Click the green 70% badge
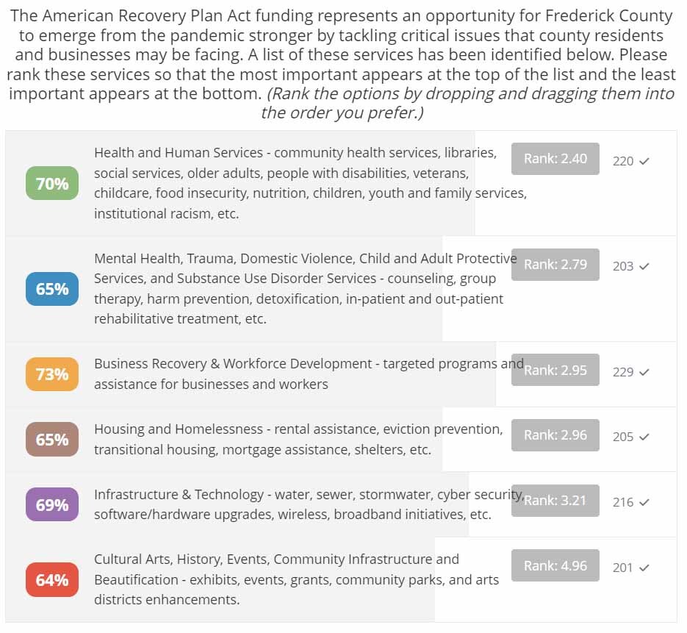The height and width of the screenshot is (633, 687). (52, 184)
